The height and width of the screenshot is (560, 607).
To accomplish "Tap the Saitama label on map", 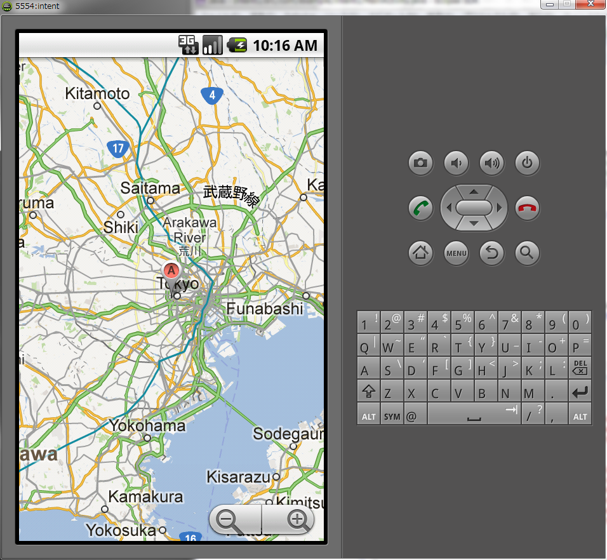I will point(150,188).
